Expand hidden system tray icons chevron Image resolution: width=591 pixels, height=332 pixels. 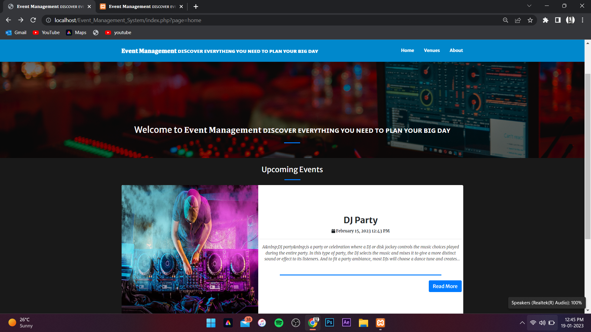click(x=522, y=323)
